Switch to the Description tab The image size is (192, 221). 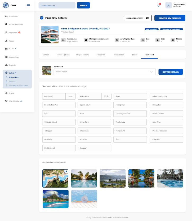(x=119, y=55)
